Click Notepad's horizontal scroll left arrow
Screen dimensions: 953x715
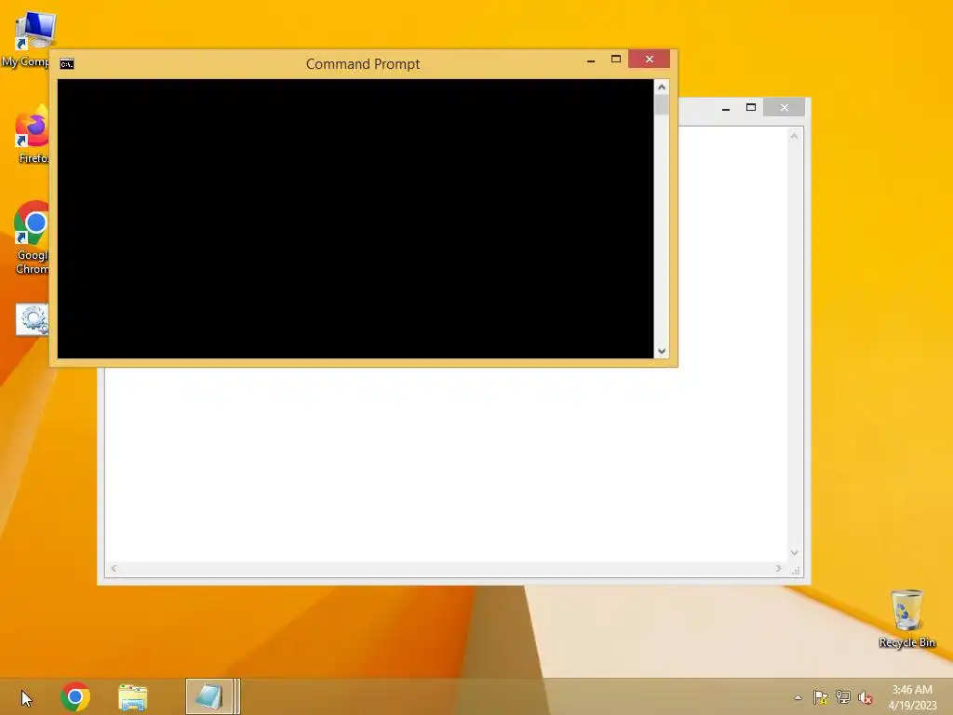[x=114, y=569]
